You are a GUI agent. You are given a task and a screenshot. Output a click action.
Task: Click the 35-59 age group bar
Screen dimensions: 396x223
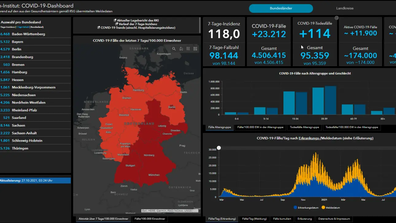324,100
